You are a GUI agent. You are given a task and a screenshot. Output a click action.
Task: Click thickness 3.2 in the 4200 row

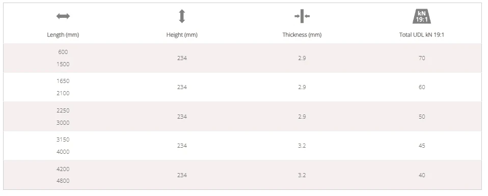(x=302, y=175)
